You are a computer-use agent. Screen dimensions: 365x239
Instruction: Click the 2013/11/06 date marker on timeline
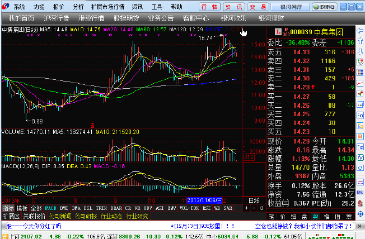(x=205, y=200)
